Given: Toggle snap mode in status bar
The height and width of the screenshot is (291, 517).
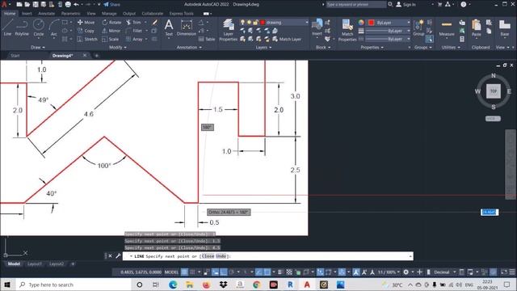Looking at the screenshot, I should (192, 272).
